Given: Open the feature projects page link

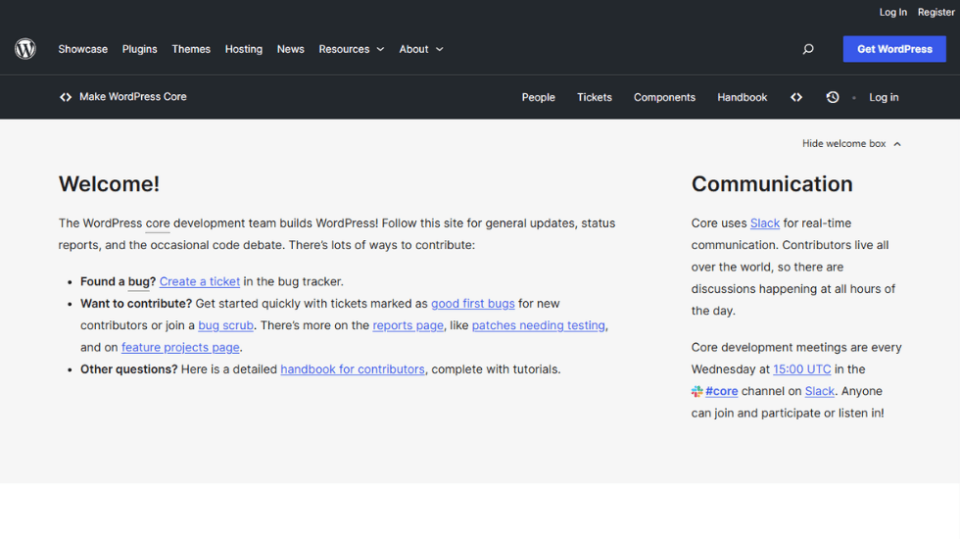Looking at the screenshot, I should pyautogui.click(x=180, y=347).
